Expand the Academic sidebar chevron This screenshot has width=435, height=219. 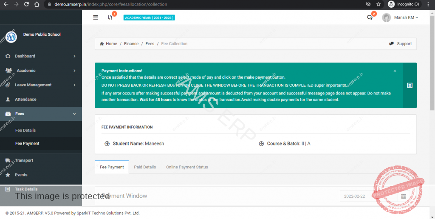[74, 71]
